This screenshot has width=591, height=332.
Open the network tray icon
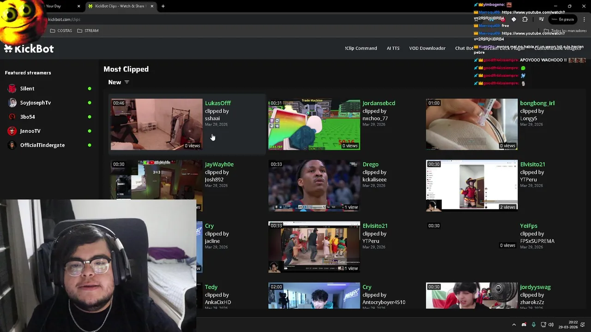pos(543,325)
